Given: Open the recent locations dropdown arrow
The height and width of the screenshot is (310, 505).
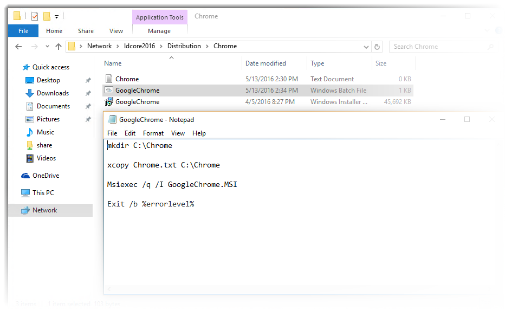Looking at the screenshot, I should click(x=48, y=47).
